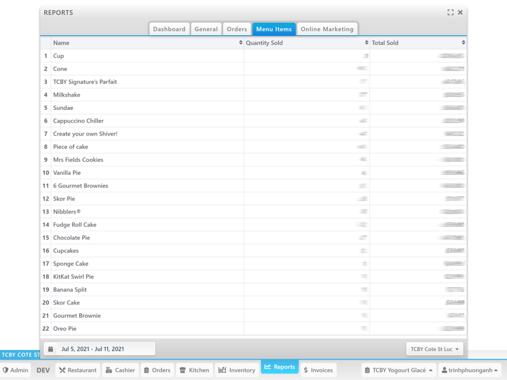The width and height of the screenshot is (507, 380).
Task: Click the calendar icon beside date range
Action: pos(51,349)
